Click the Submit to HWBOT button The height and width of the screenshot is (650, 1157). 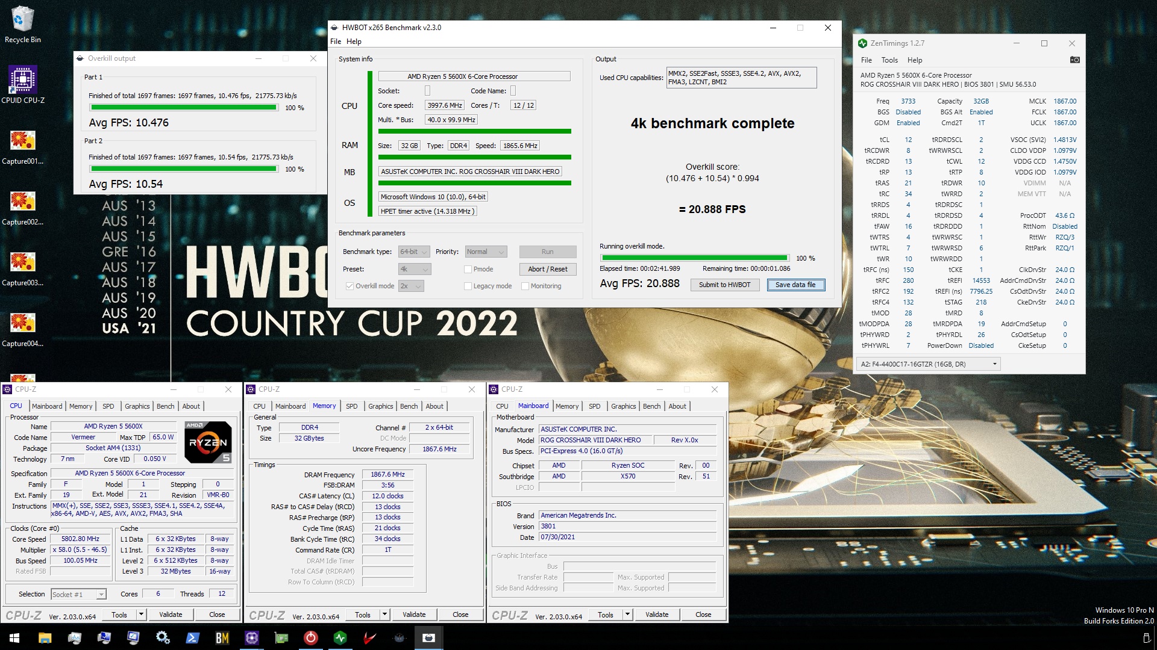tap(725, 285)
